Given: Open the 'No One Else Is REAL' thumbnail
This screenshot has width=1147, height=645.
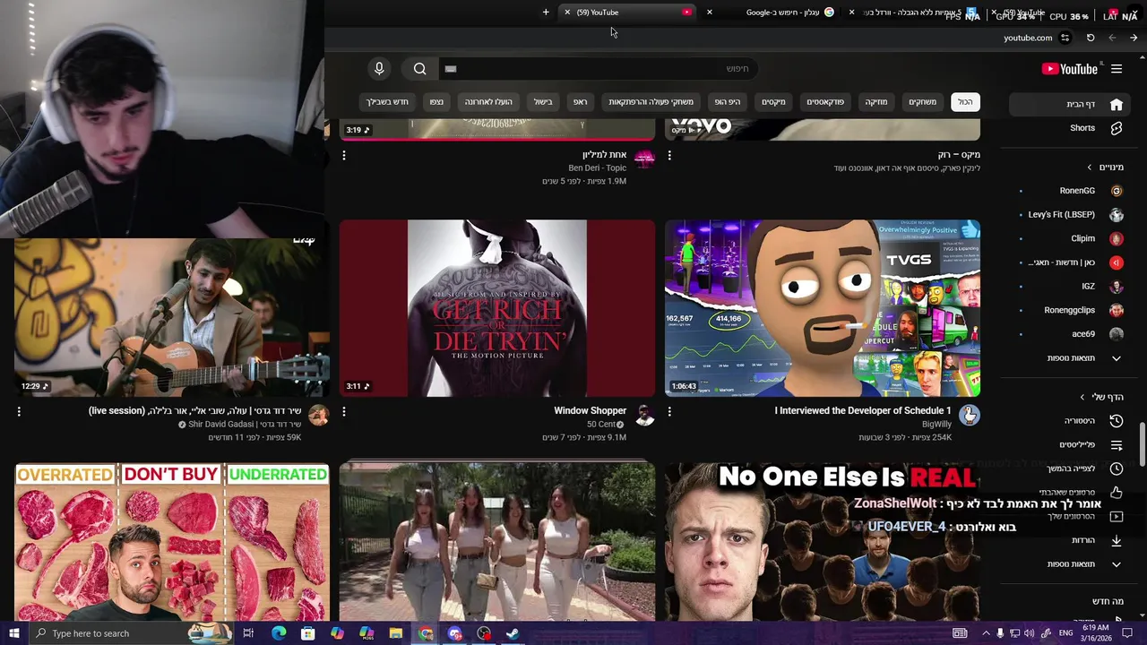Looking at the screenshot, I should click(x=823, y=541).
